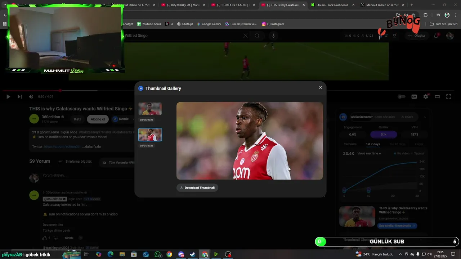Open Discord from the taskbar
The height and width of the screenshot is (259, 461).
(181, 254)
